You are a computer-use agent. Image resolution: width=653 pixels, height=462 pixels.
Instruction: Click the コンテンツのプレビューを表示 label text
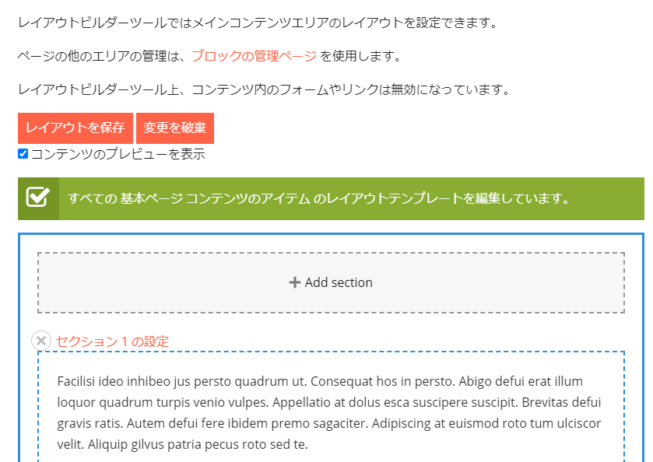click(118, 154)
